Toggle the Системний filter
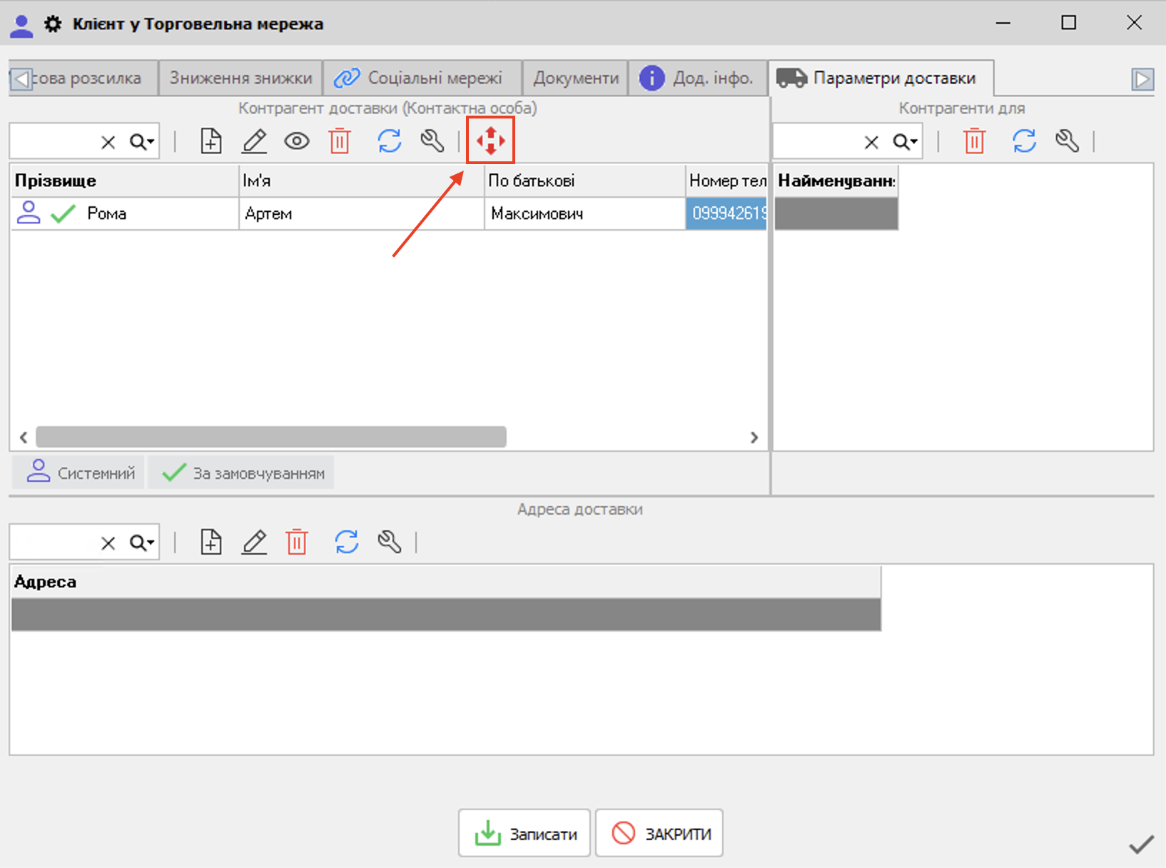 tap(80, 473)
